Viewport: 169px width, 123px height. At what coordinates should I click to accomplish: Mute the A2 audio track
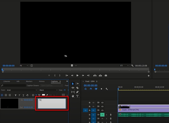[x=102, y=119]
